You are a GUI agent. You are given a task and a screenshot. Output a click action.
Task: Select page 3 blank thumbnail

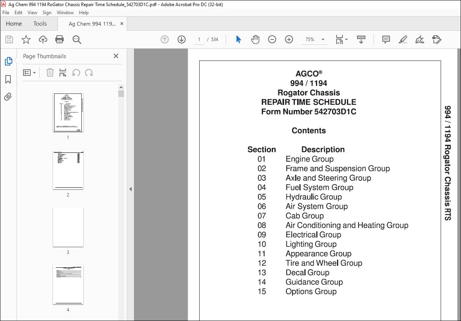coord(68,227)
